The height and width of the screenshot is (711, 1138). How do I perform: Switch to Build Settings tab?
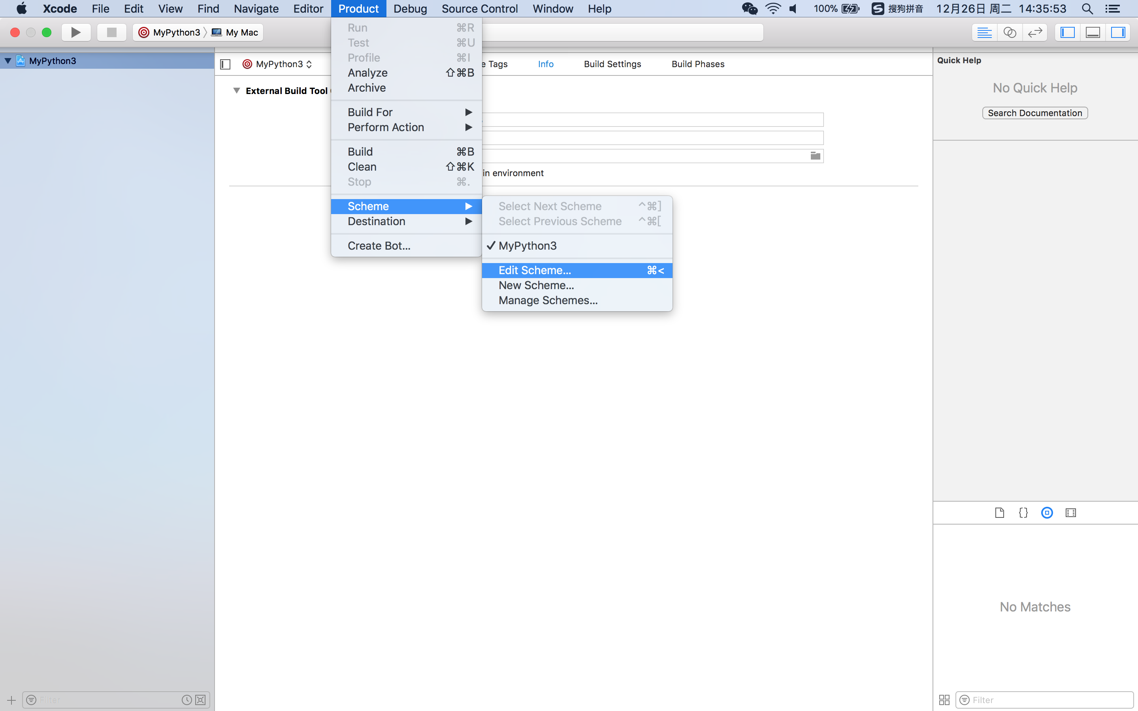[x=612, y=64]
